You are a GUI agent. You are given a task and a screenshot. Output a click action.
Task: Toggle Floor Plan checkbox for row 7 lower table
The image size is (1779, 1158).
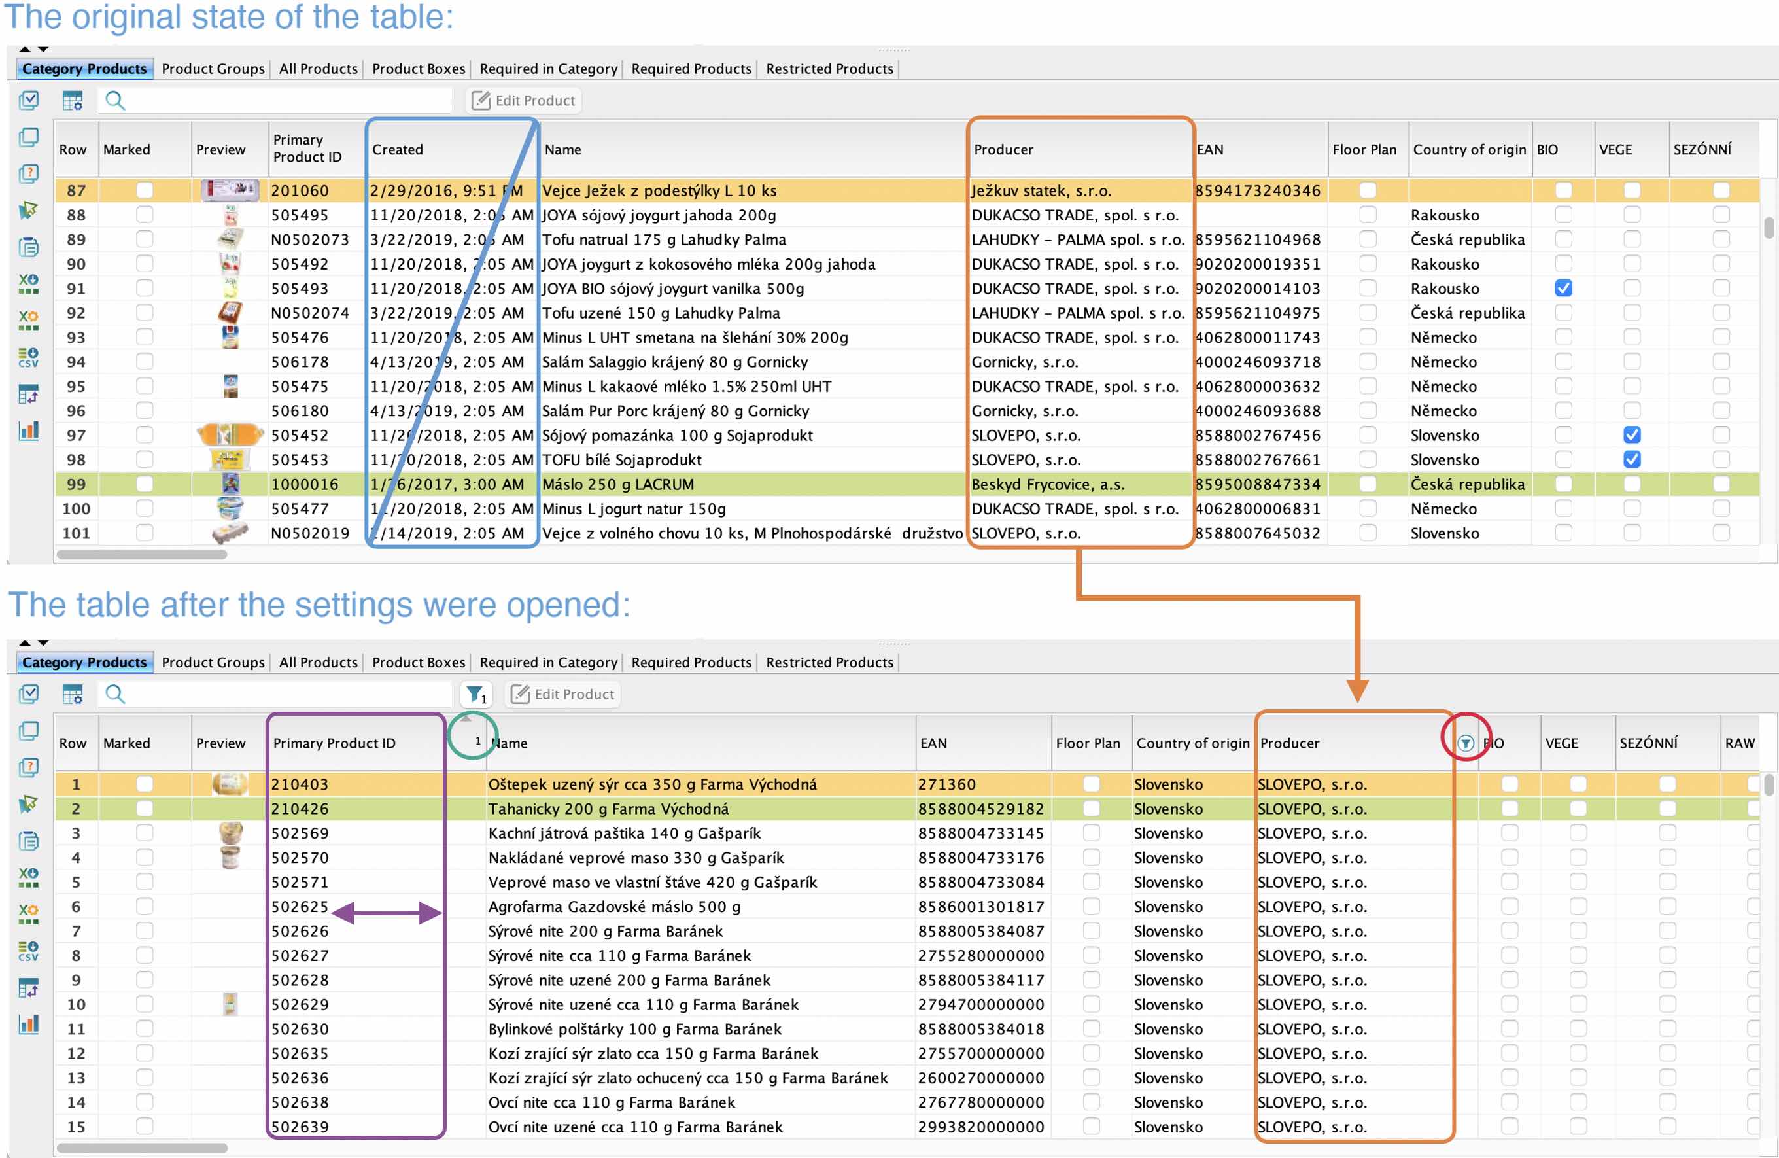tap(1090, 930)
